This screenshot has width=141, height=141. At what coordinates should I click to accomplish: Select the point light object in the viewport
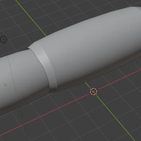(4, 39)
